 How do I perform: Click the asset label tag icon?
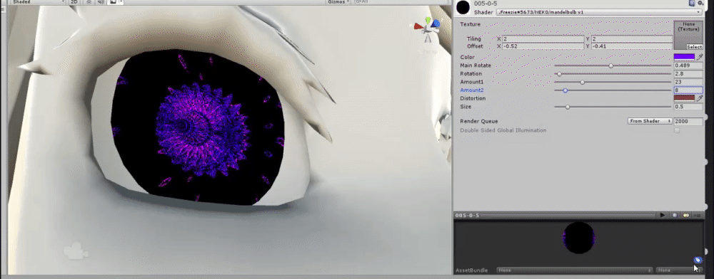[x=698, y=260]
